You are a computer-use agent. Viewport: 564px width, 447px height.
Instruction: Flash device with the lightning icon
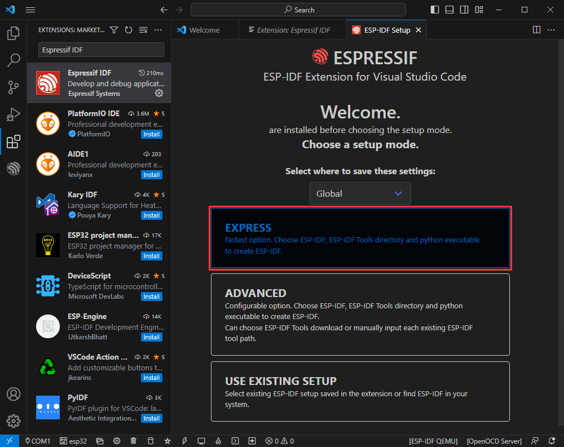pos(184,441)
